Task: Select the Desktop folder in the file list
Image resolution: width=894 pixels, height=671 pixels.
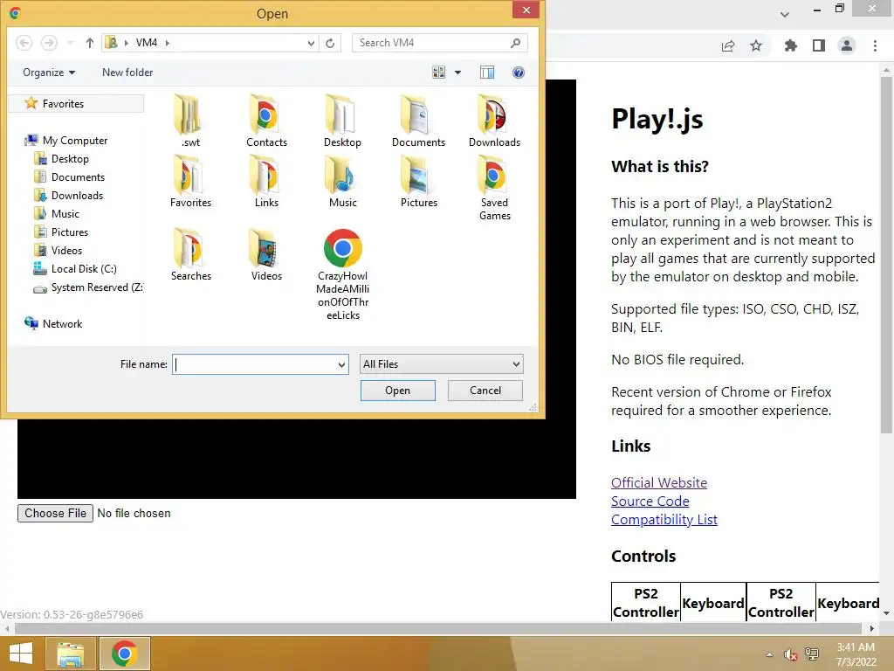Action: [342, 121]
